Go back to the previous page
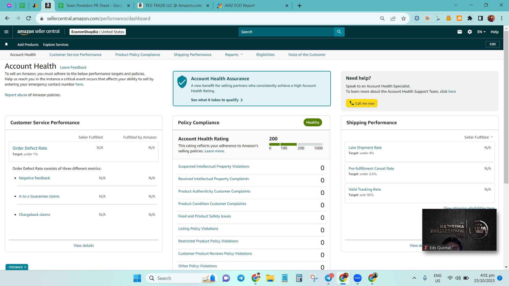The image size is (509, 286). click(7, 18)
